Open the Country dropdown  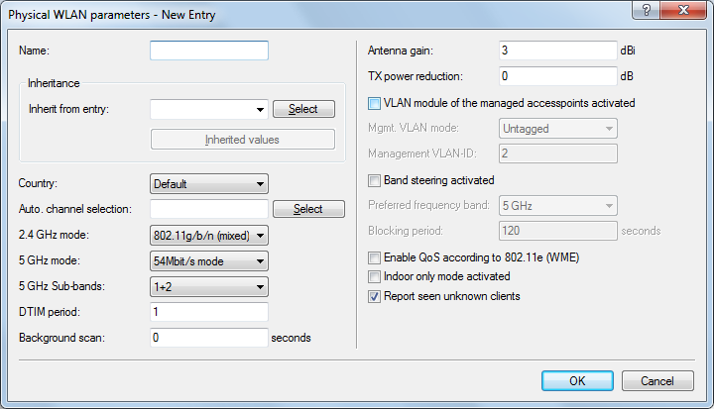(209, 183)
